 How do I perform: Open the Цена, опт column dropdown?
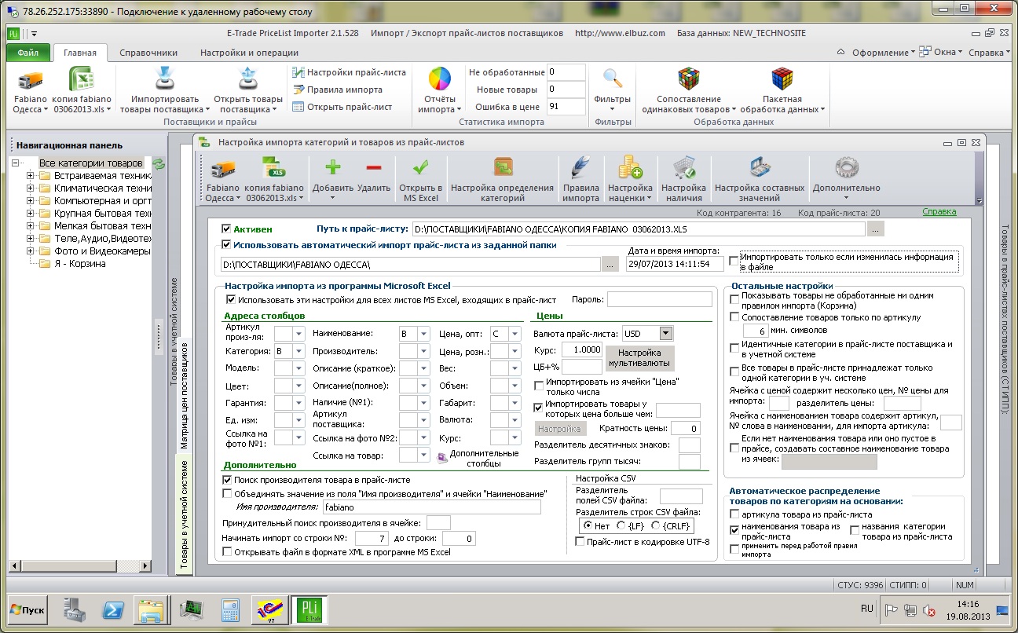515,334
